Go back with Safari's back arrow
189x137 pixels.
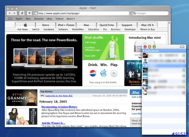click(9, 13)
